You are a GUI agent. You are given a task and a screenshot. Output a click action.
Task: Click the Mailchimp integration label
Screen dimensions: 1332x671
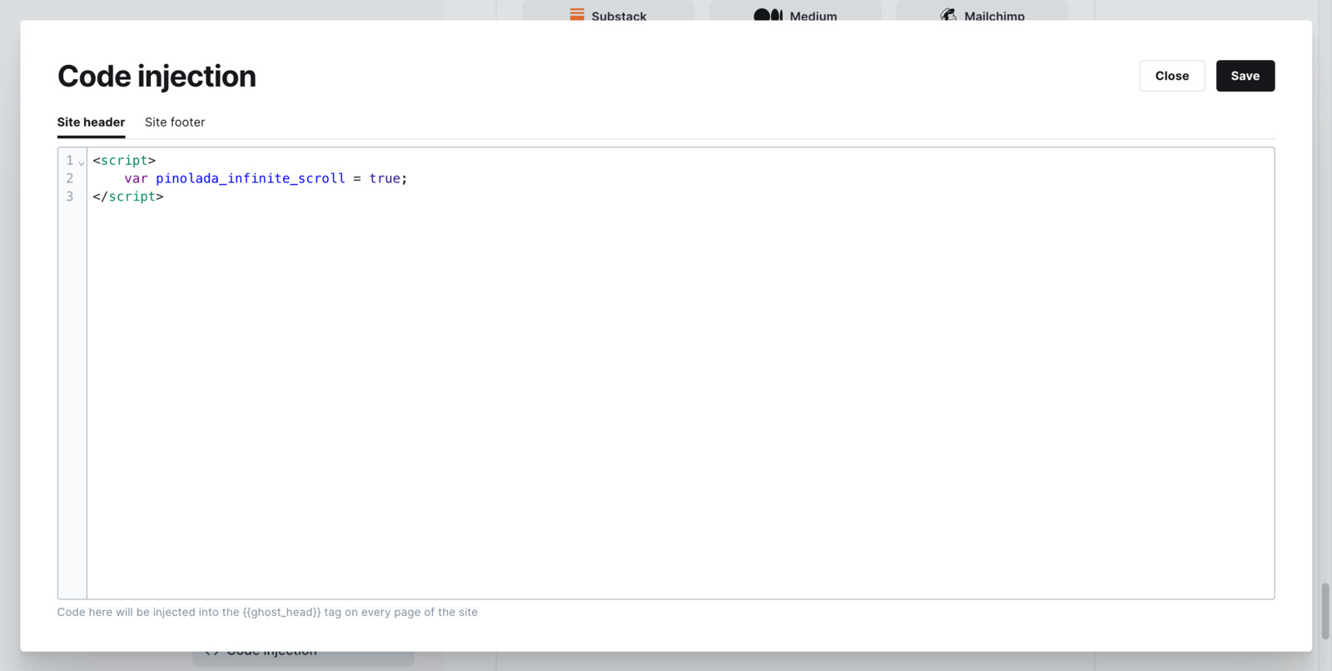tap(994, 16)
